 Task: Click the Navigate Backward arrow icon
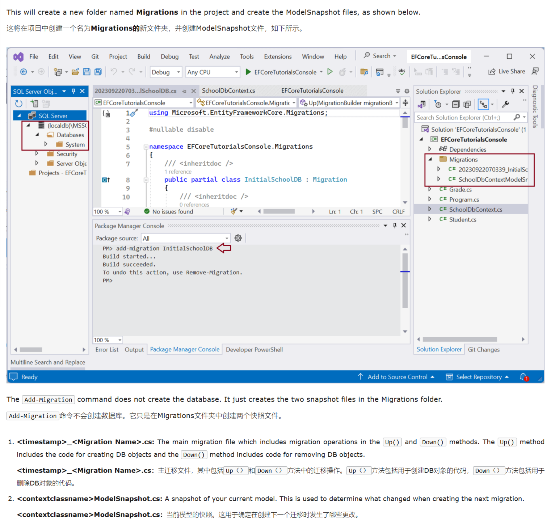pos(24,72)
